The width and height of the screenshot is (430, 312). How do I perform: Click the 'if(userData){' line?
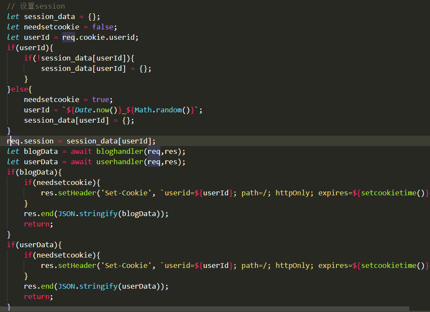(x=34, y=245)
